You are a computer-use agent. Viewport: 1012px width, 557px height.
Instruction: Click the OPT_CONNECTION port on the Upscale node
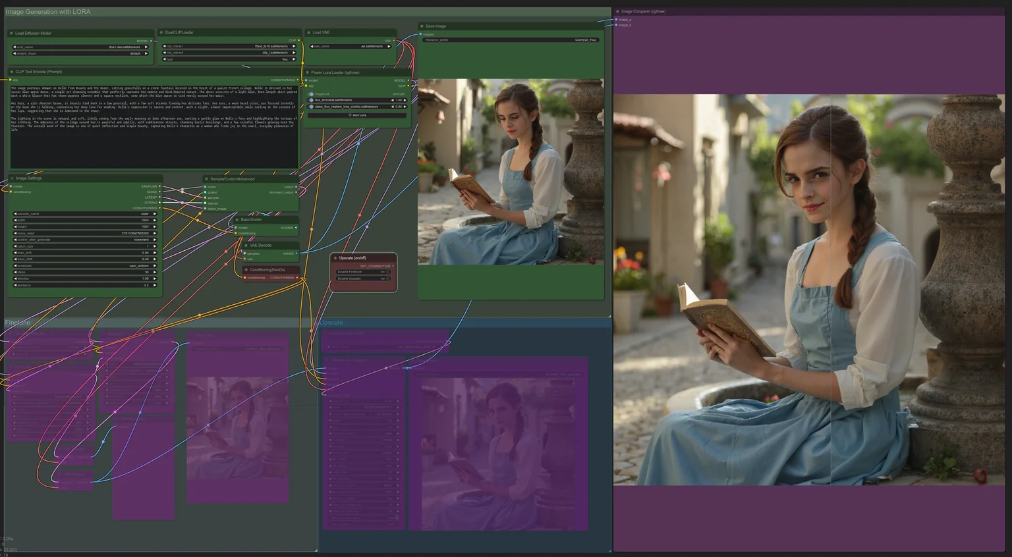coord(393,266)
